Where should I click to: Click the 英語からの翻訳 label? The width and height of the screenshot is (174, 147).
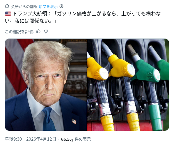tap(24, 6)
